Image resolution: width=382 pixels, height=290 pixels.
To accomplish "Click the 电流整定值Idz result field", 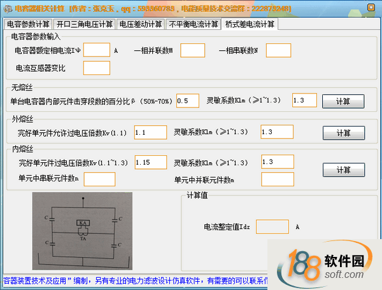I will coord(272,227).
